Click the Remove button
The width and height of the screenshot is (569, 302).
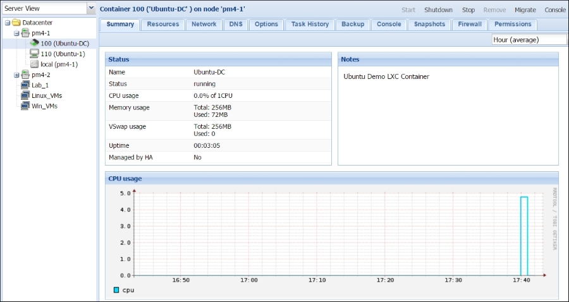[x=494, y=10]
